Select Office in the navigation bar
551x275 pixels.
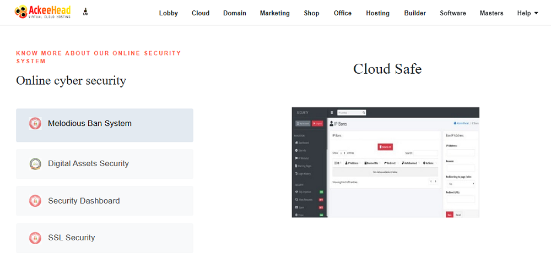343,13
